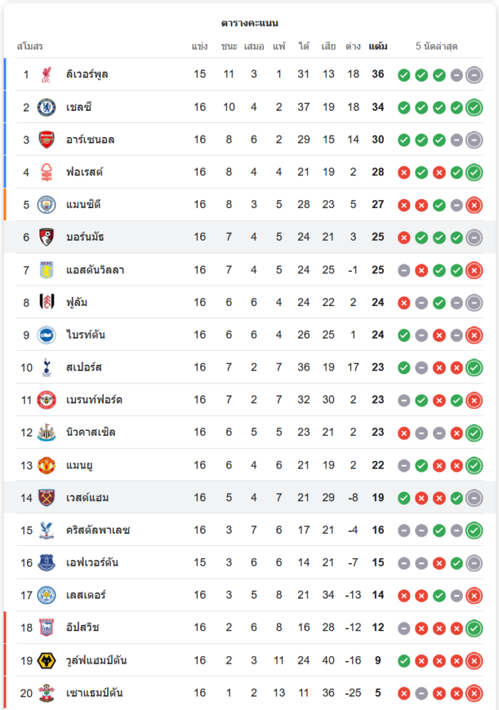Image resolution: width=499 pixels, height=710 pixels.
Task: Click the แต้ม points column header
Action: click(x=378, y=47)
